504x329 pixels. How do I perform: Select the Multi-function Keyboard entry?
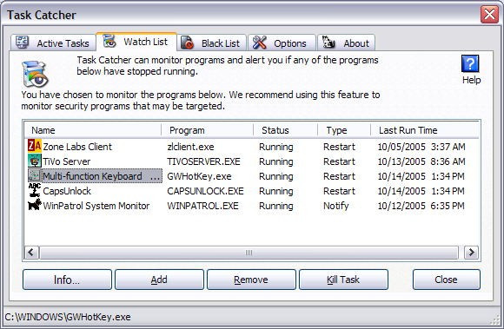[x=252, y=176]
